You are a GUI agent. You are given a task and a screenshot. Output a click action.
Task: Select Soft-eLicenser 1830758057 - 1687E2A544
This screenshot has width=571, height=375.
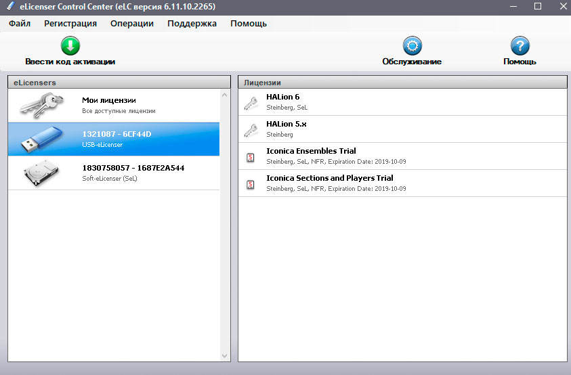click(x=114, y=173)
